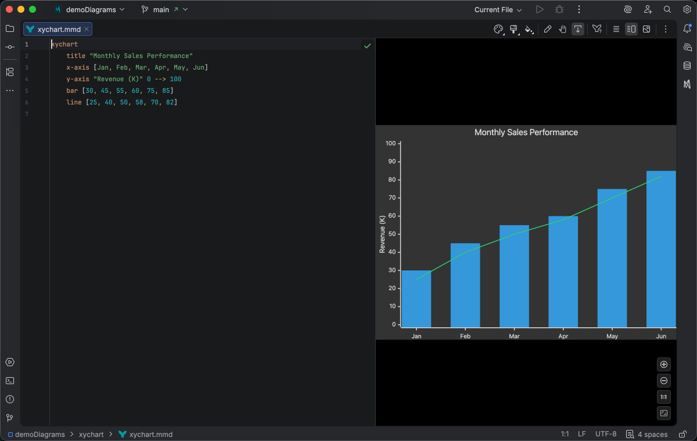Reset preview zoom to 1:1
The image size is (697, 441).
coord(664,397)
